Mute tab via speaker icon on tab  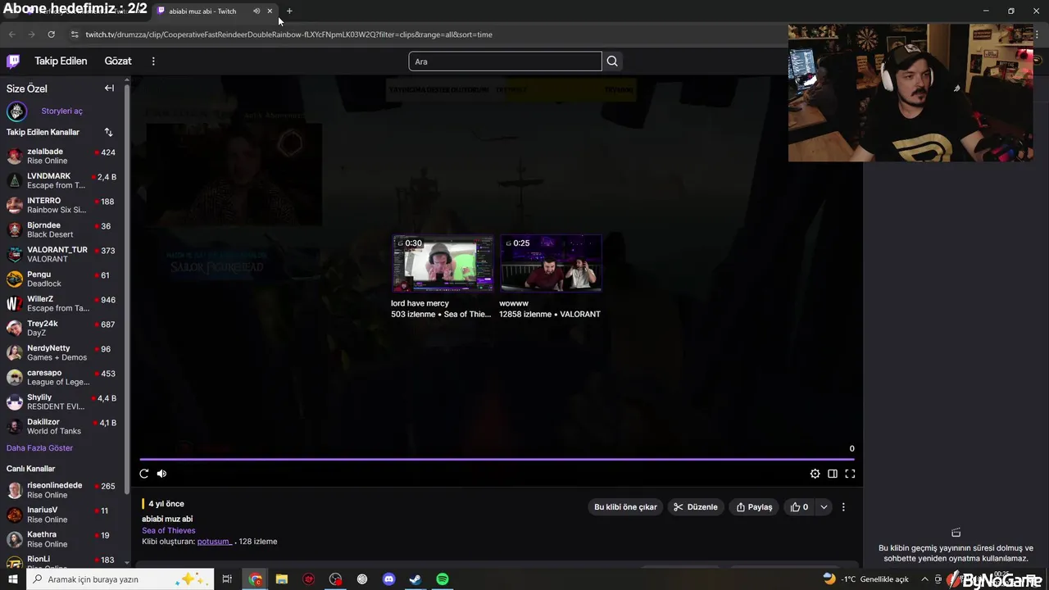[257, 11]
